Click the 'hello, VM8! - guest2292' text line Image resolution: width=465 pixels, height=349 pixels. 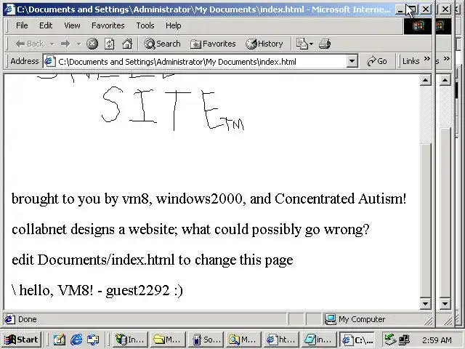97,290
